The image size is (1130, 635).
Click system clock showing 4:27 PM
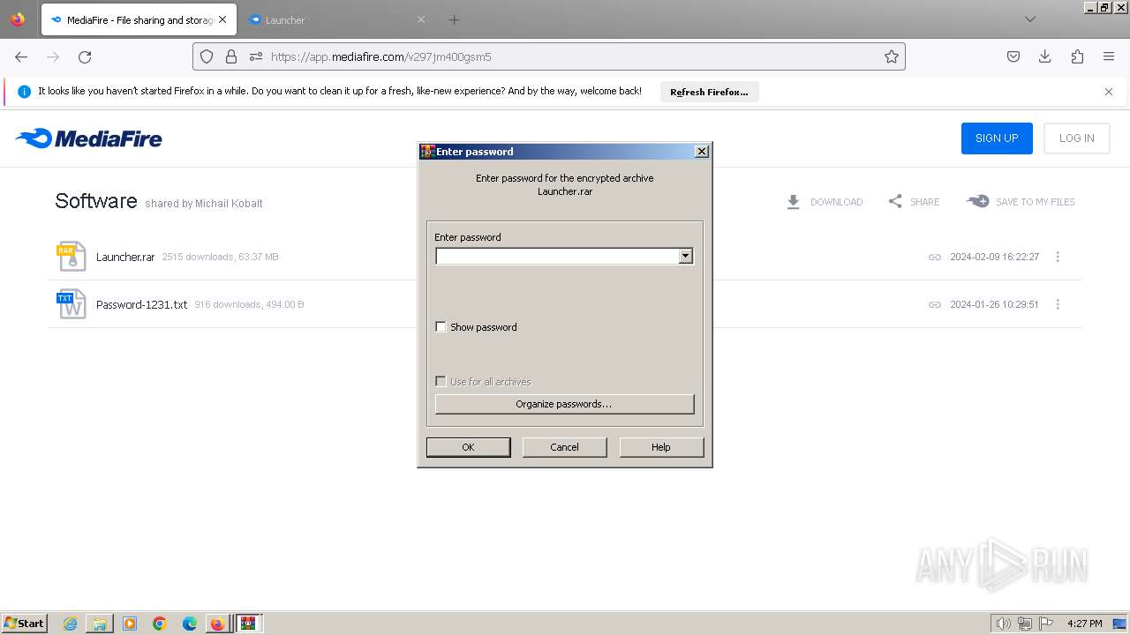pos(1084,624)
